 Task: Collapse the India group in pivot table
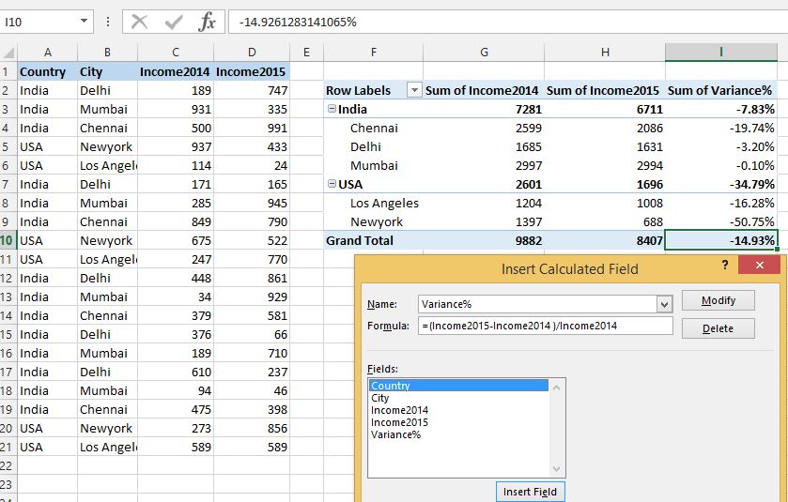point(332,109)
